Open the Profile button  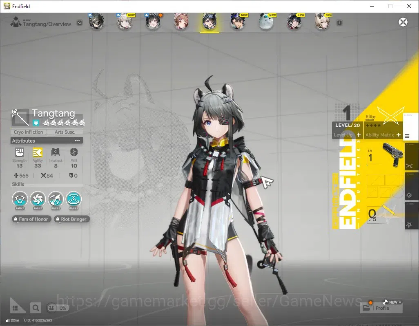coord(381,308)
